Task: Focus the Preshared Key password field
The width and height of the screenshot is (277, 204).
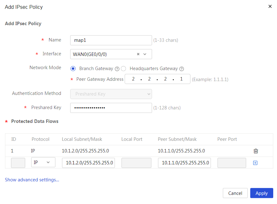Action: tap(111, 108)
